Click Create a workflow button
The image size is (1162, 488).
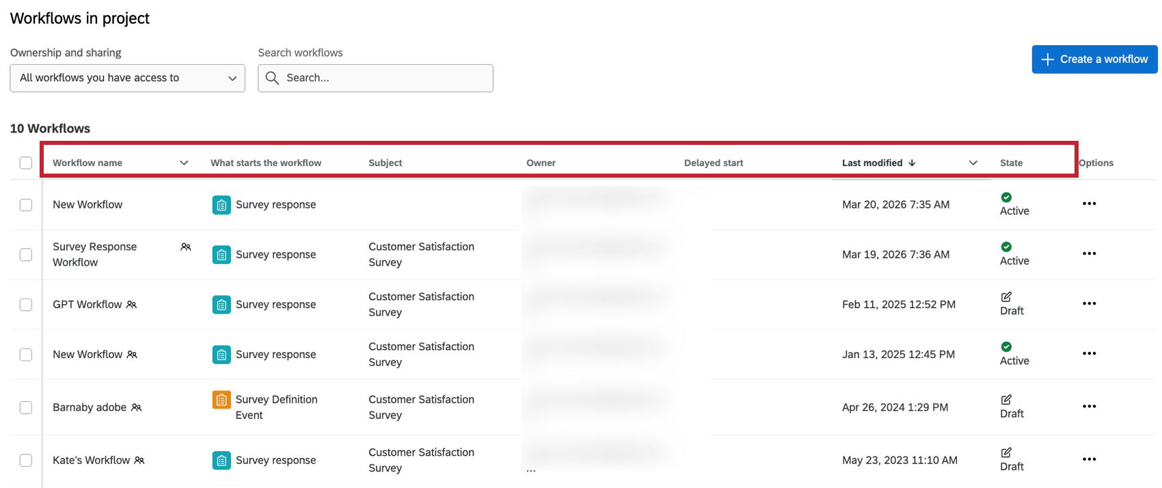point(1094,59)
